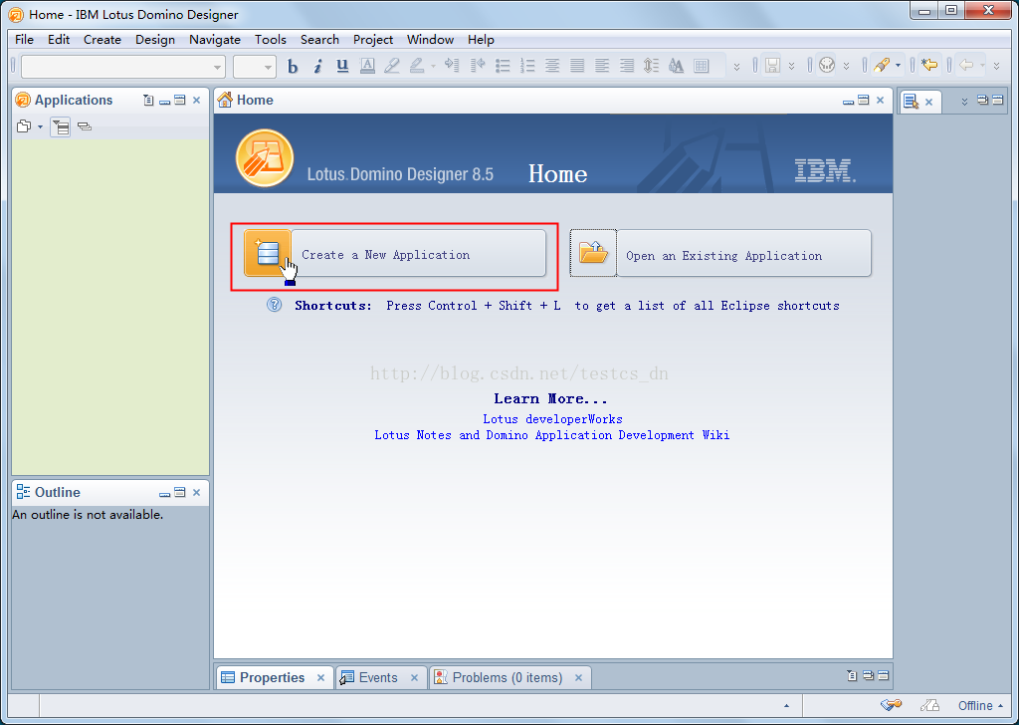Image resolution: width=1019 pixels, height=725 pixels.
Task: Expand the status bar message arrow
Action: (x=786, y=705)
